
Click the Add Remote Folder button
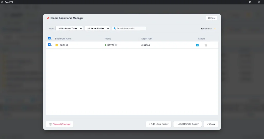pyautogui.click(x=187, y=124)
